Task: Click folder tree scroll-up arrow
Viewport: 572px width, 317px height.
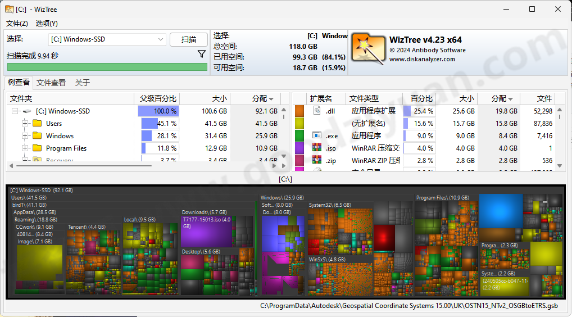Action: point(284,110)
